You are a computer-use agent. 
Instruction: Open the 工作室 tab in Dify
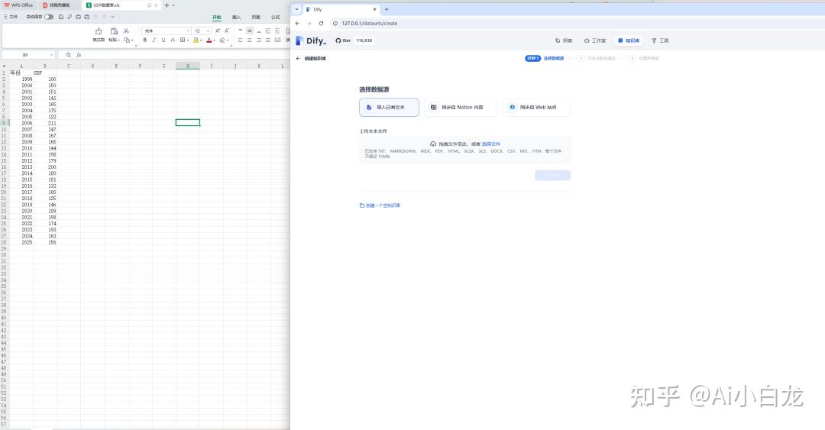[594, 40]
